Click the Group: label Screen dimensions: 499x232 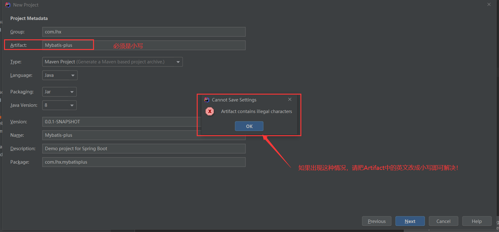tap(17, 32)
